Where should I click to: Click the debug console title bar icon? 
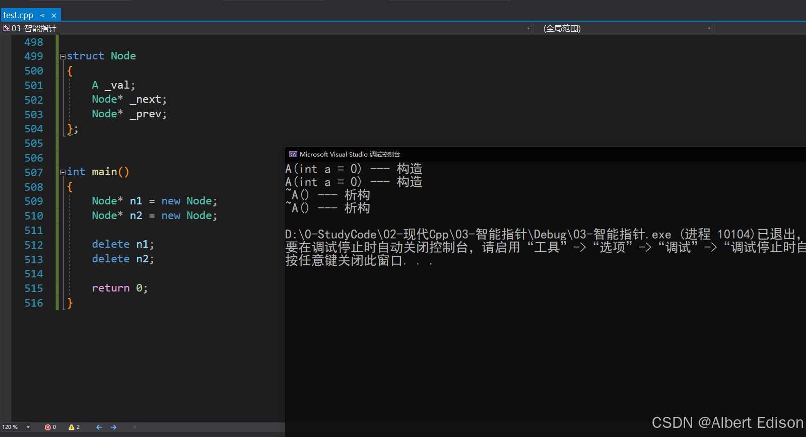click(293, 154)
